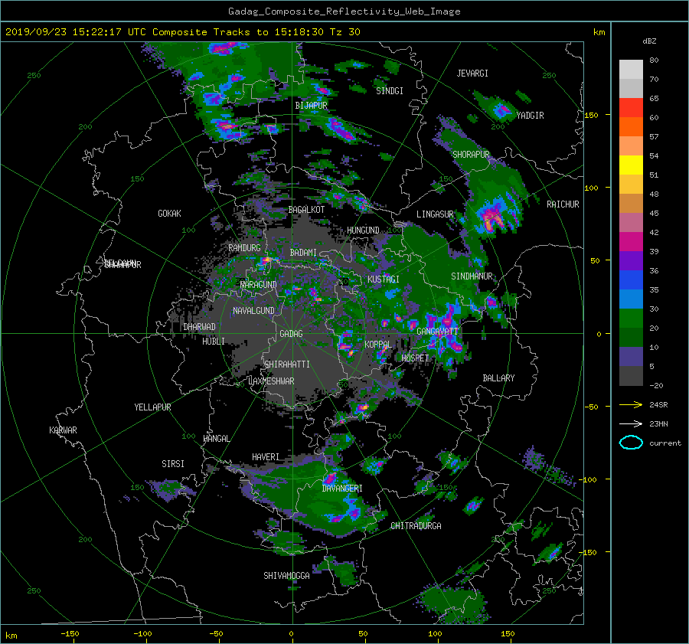Click the 150 tick on right km axis
Screen dimensions: 689x644
(591, 115)
